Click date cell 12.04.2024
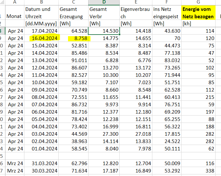The width and height of the screenshot is (221, 176). [41, 68]
